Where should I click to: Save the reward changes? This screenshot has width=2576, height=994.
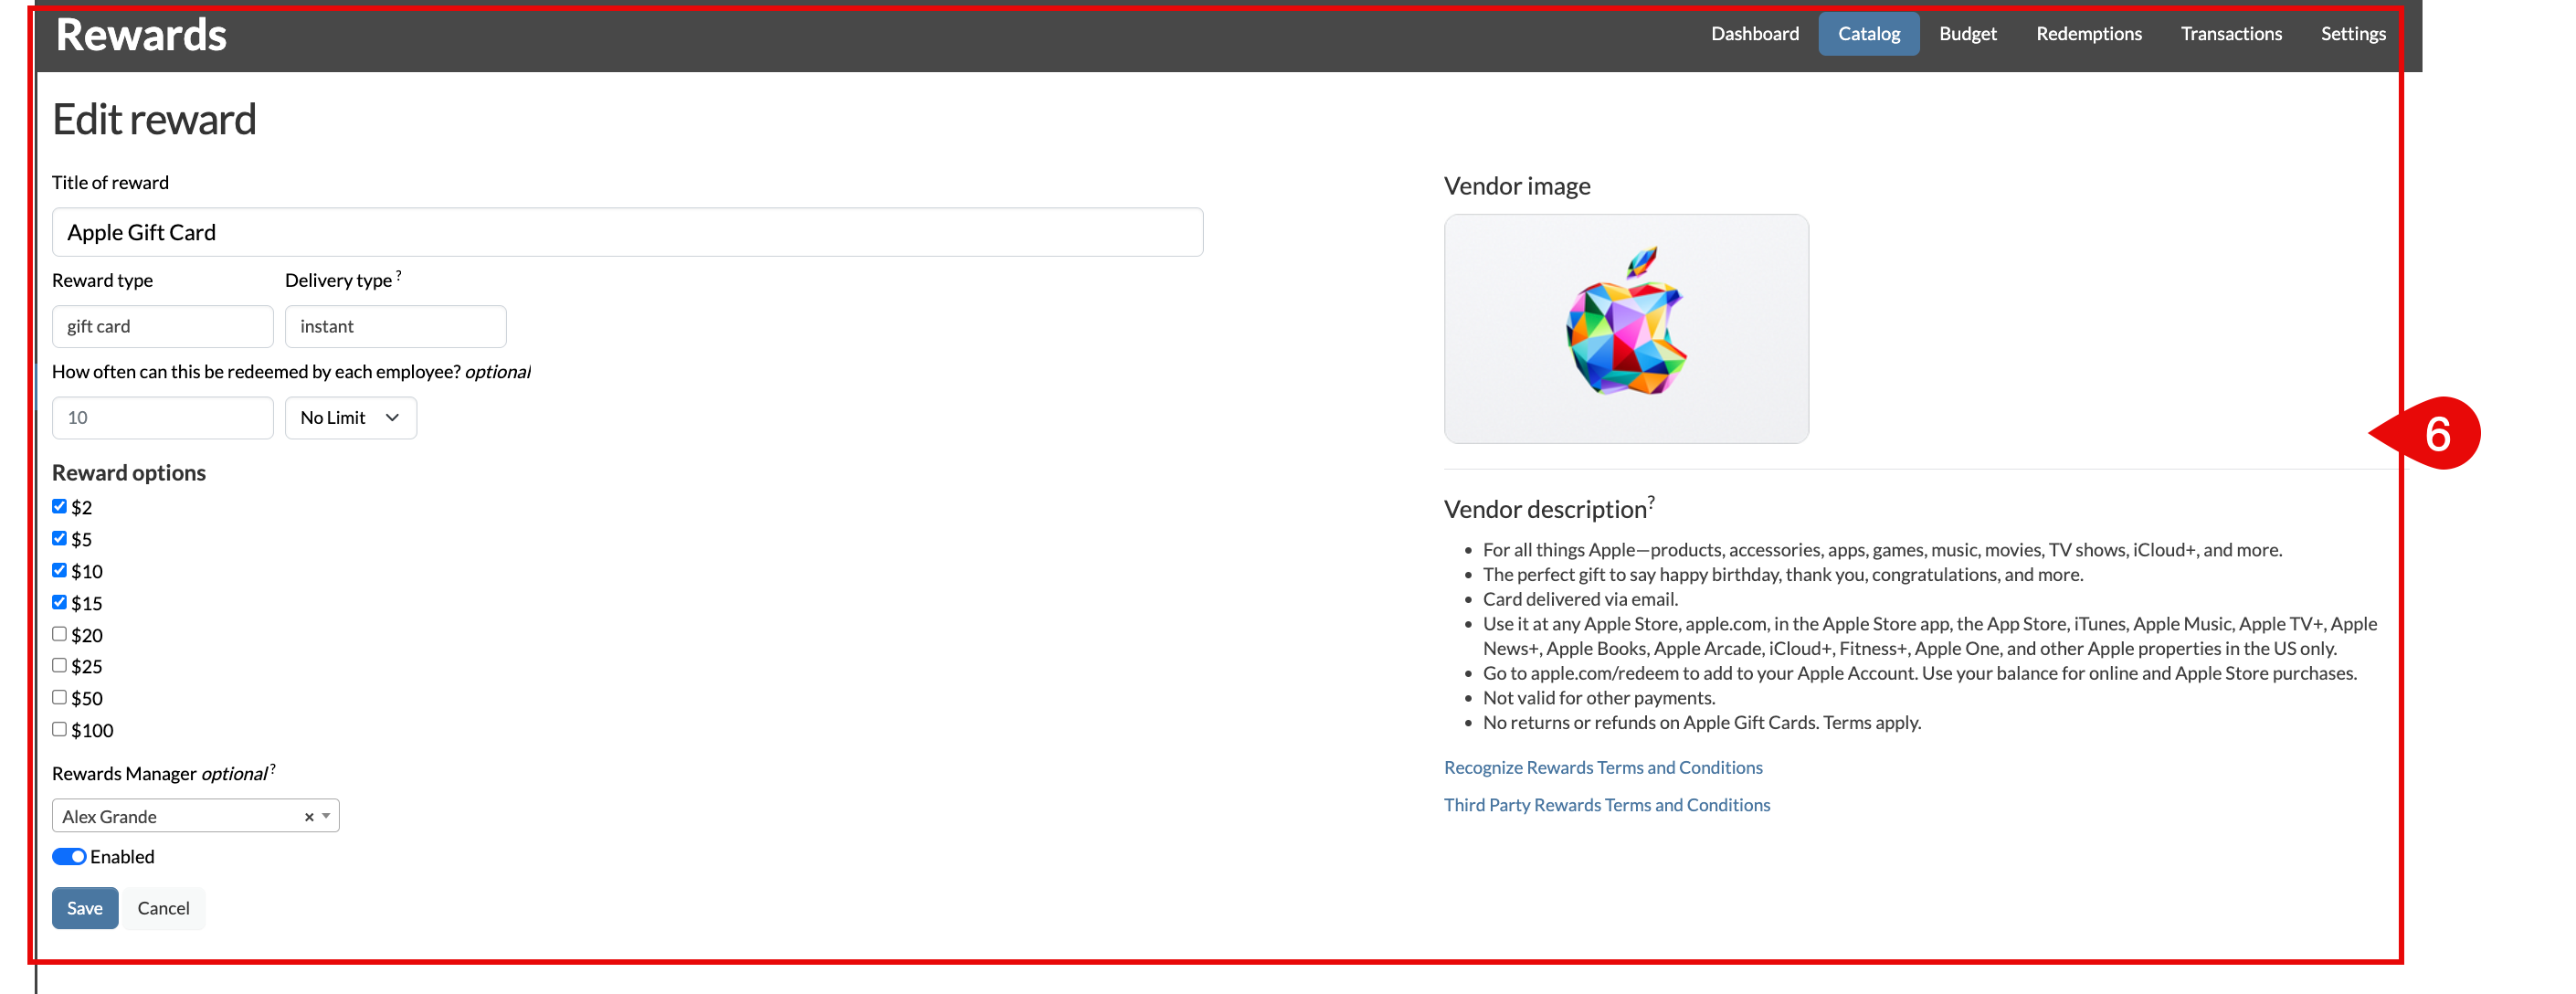point(85,908)
